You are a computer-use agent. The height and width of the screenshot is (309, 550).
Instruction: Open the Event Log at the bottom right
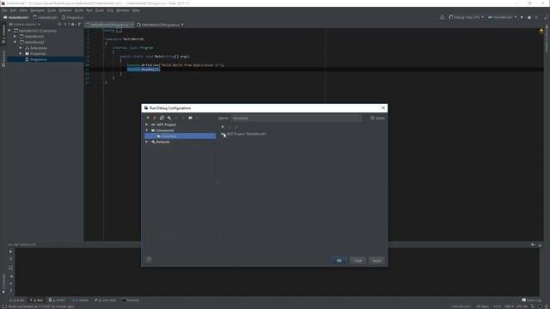[532, 300]
